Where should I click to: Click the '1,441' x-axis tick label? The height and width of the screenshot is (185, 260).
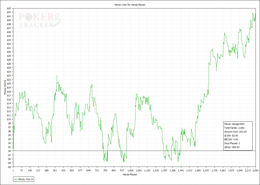pyautogui.click(x=181, y=171)
